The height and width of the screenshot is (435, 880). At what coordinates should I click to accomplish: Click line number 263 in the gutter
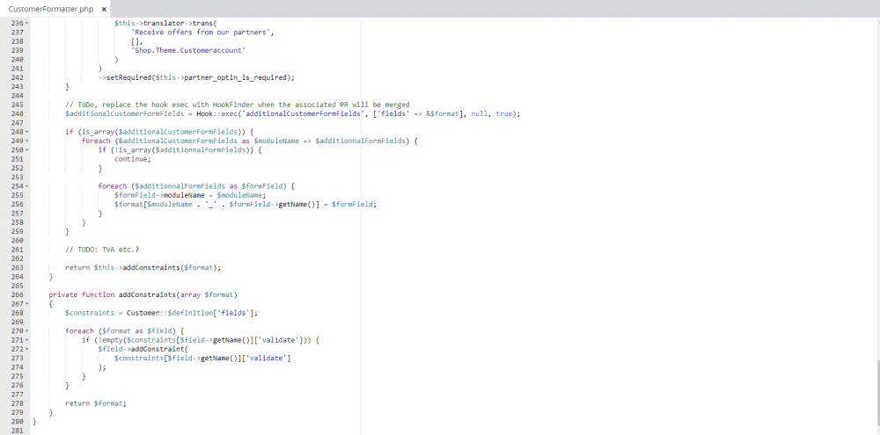click(17, 267)
